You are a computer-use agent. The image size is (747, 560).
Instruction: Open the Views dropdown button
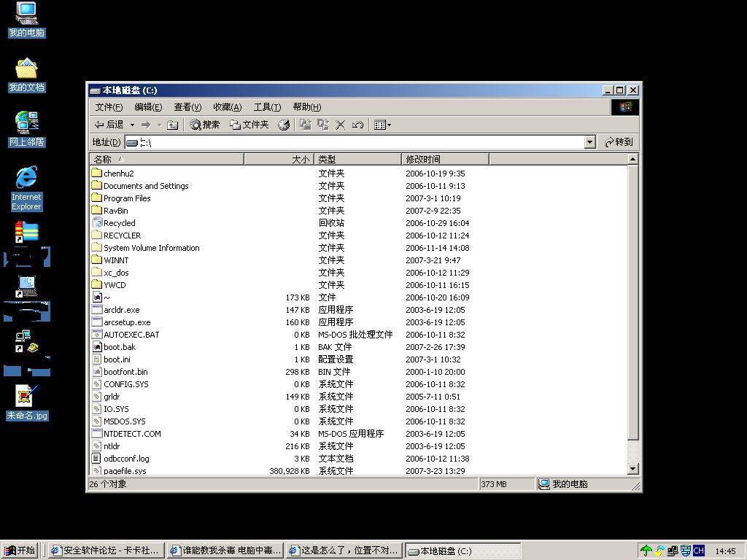(x=382, y=125)
